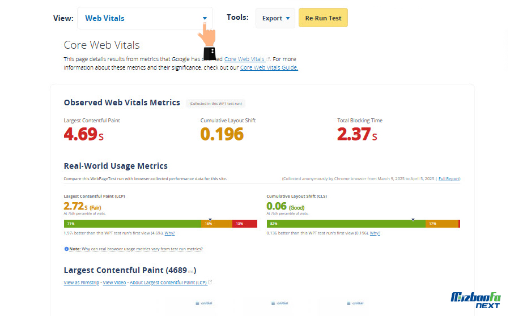
Task: Open the Core Web Vitals link
Action: [x=244, y=59]
